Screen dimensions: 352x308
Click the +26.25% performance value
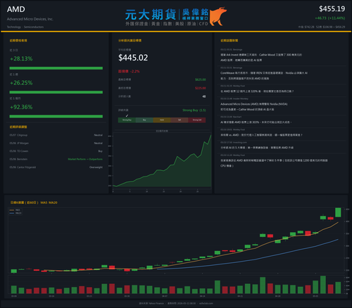point(21,83)
